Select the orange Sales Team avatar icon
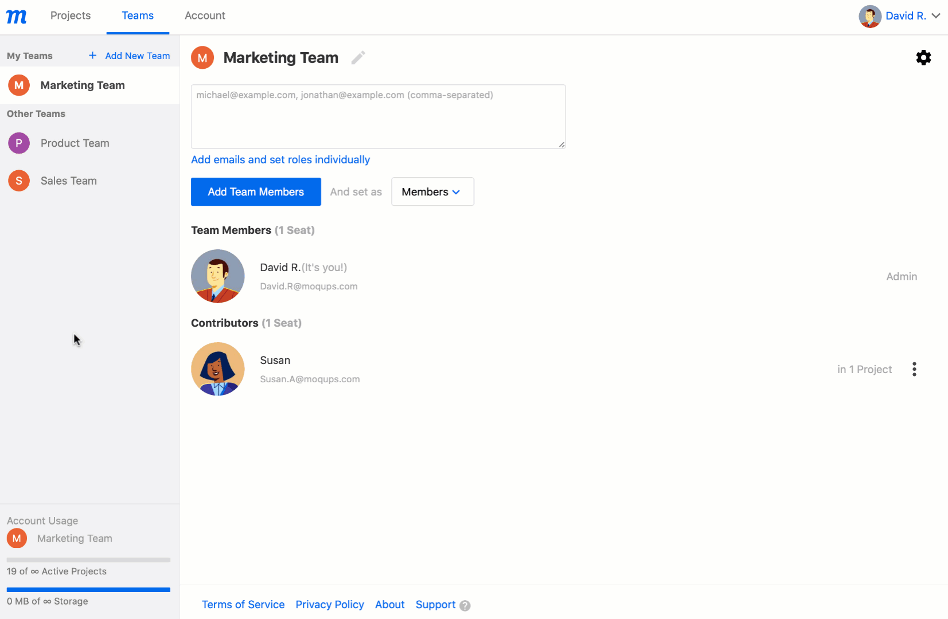Viewport: 948px width, 619px height. [x=19, y=181]
